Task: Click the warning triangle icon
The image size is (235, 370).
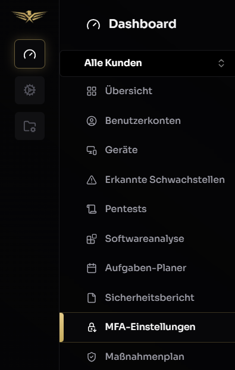Action: (x=92, y=180)
